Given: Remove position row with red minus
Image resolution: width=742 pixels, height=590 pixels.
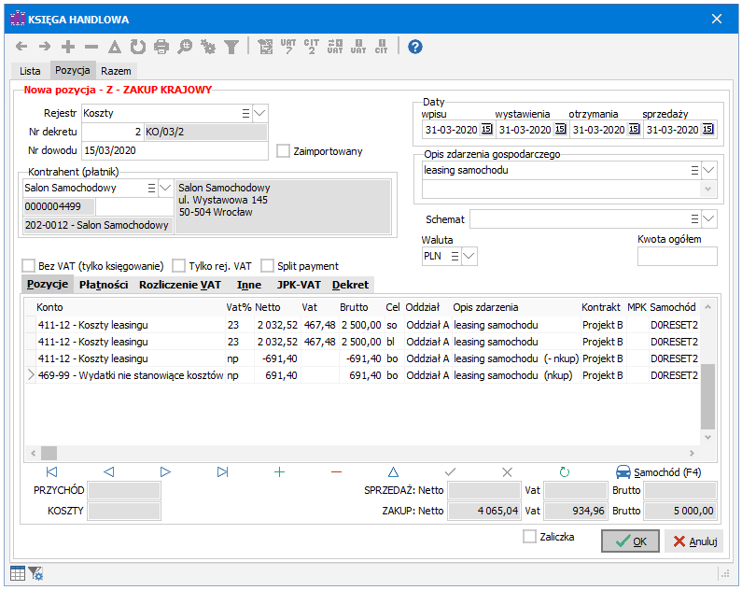Looking at the screenshot, I should 336,471.
